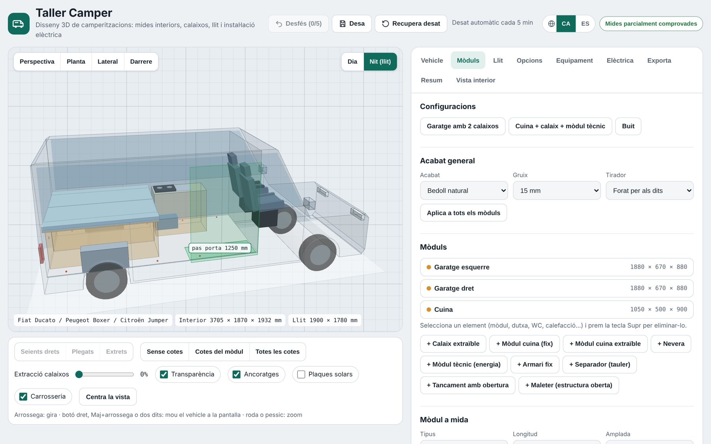711x444 pixels.
Task: Select the Lateral camera view
Action: click(x=107, y=62)
